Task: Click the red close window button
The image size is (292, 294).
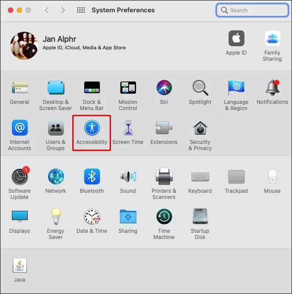Action: pyautogui.click(x=11, y=10)
